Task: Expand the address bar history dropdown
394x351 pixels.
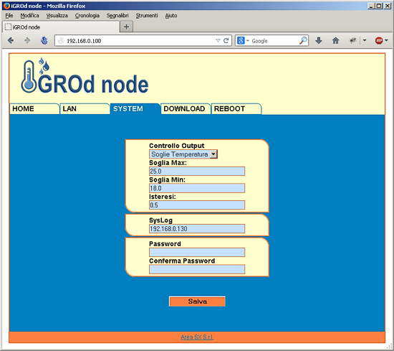Action: [218, 40]
